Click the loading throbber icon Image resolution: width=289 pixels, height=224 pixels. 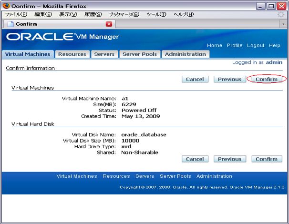281,14
